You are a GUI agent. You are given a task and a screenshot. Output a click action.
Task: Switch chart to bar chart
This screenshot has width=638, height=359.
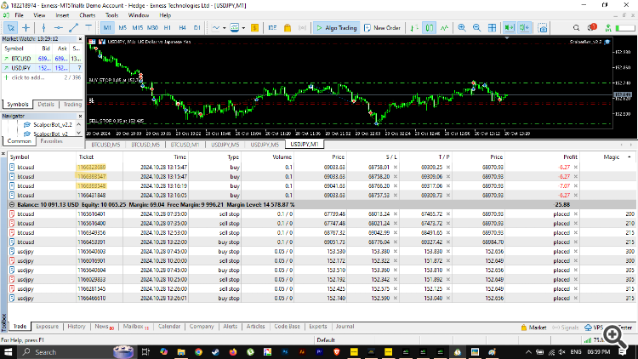coord(414,28)
